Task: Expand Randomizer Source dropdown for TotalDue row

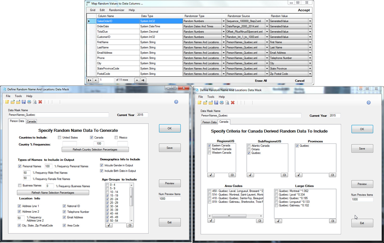Action: [266, 32]
